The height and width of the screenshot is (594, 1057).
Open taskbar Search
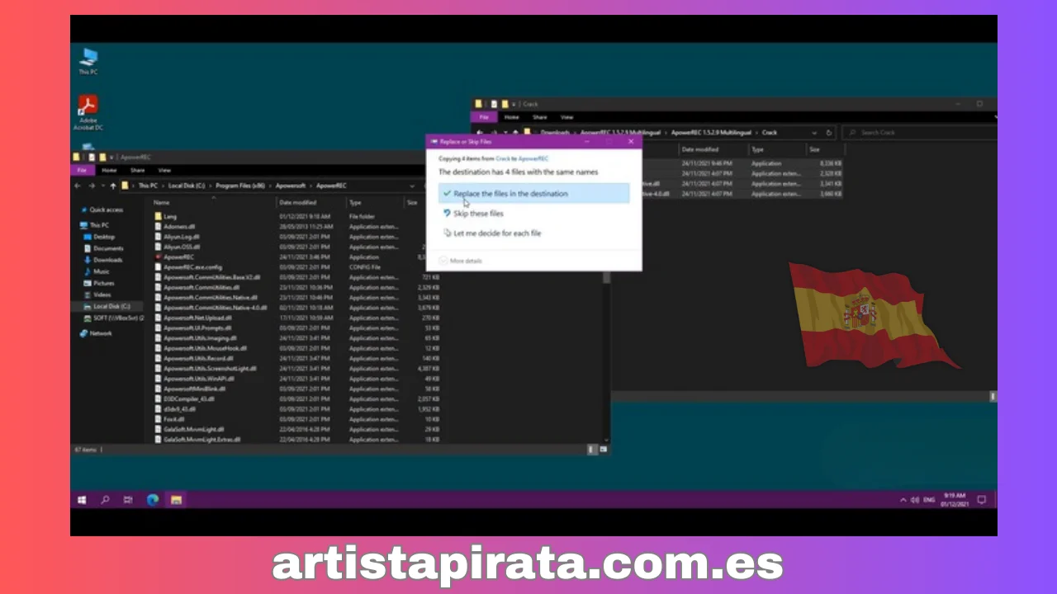click(105, 500)
